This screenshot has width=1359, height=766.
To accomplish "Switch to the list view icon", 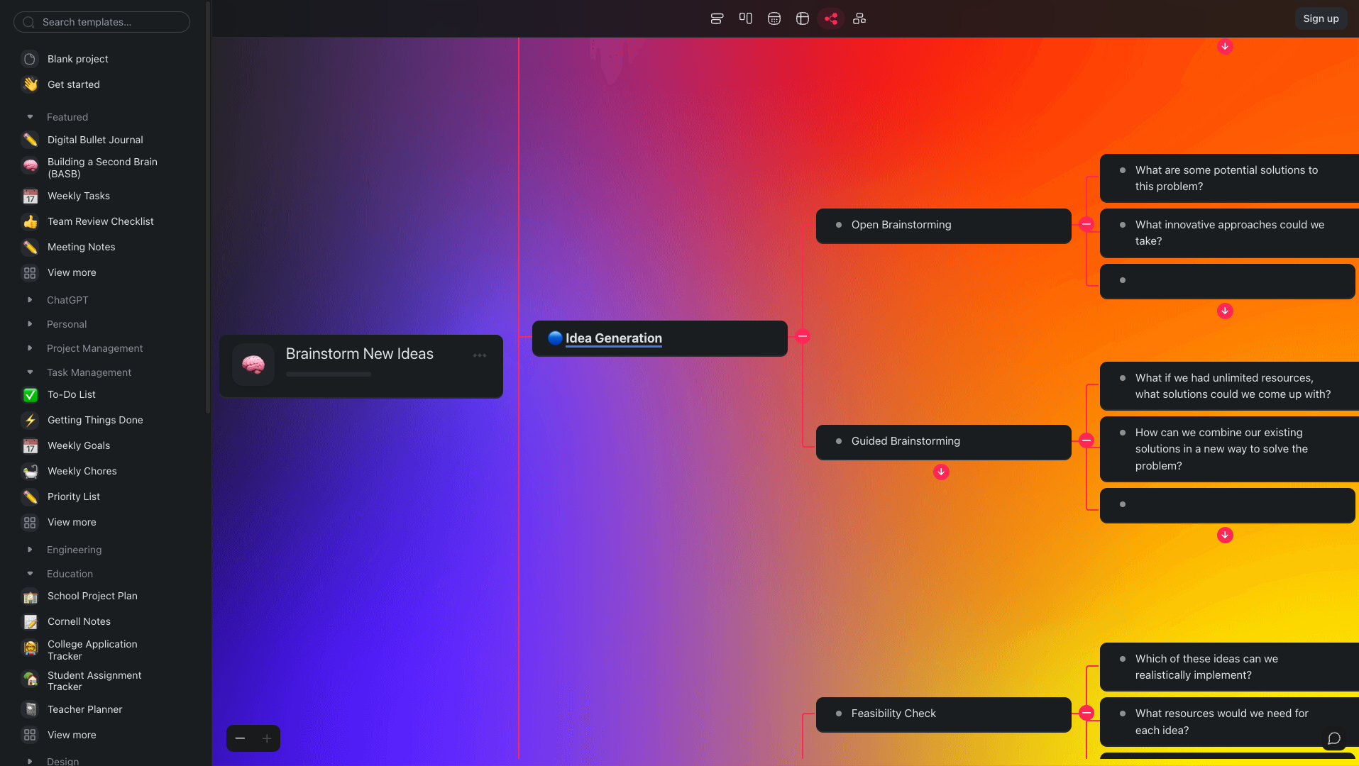I will pos(717,18).
